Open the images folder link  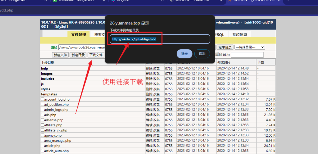[x=47, y=74]
